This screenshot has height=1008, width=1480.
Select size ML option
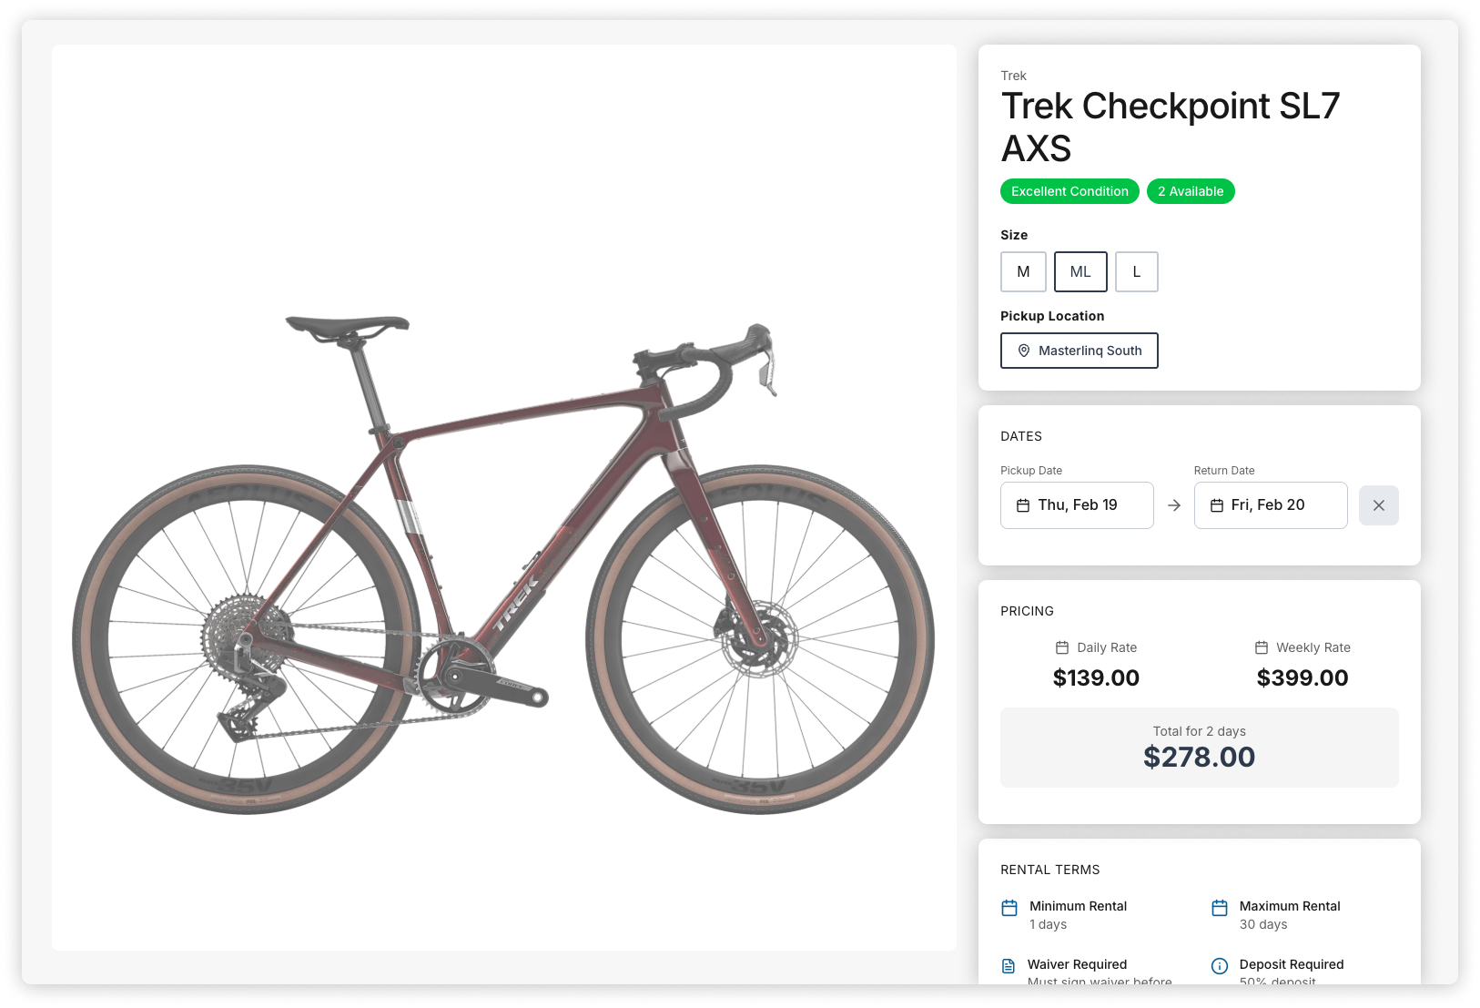pos(1080,271)
